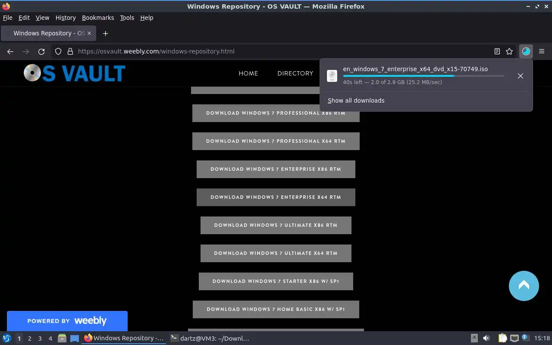The height and width of the screenshot is (345, 552).
Task: Click the removable media eject tray icon
Action: [474, 339]
